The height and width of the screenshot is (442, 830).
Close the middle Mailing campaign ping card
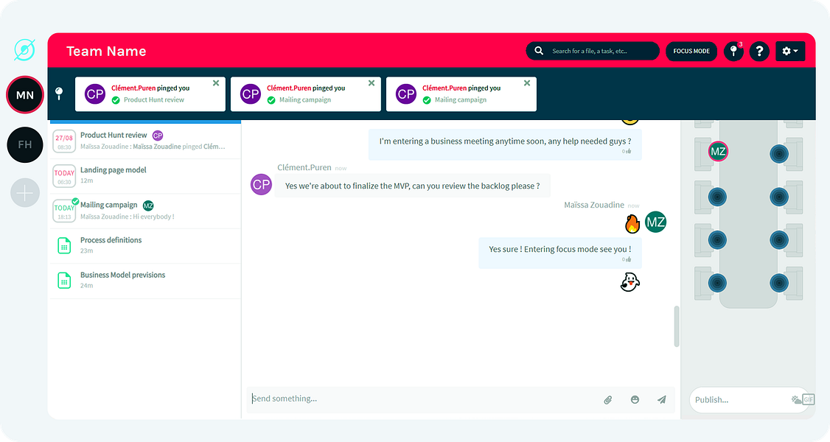(372, 83)
